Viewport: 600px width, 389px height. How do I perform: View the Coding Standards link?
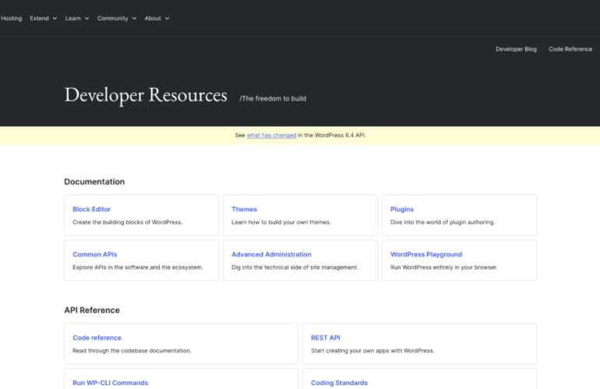(x=339, y=383)
